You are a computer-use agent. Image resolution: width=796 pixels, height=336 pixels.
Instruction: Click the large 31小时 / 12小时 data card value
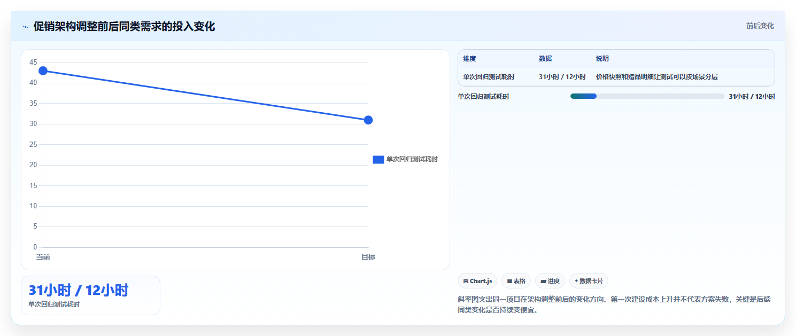point(79,291)
